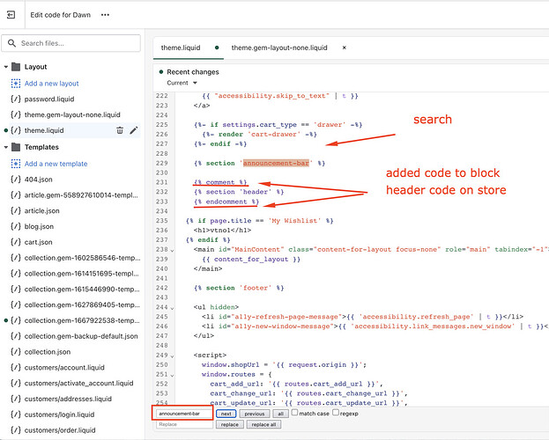Screen dimensions: 549x440
Task: Open the three-dots more actions menu
Action: 106,15
